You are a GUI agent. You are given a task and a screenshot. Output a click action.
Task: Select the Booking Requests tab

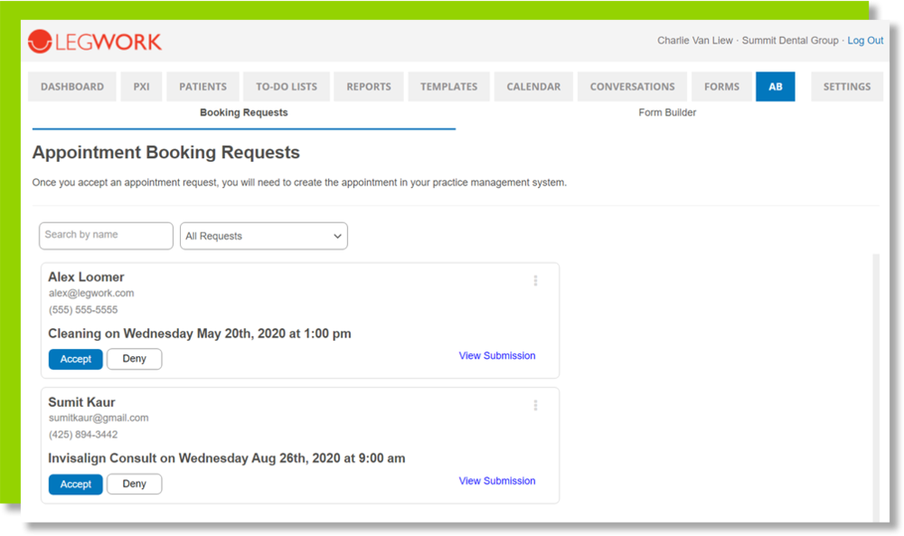[x=243, y=112]
